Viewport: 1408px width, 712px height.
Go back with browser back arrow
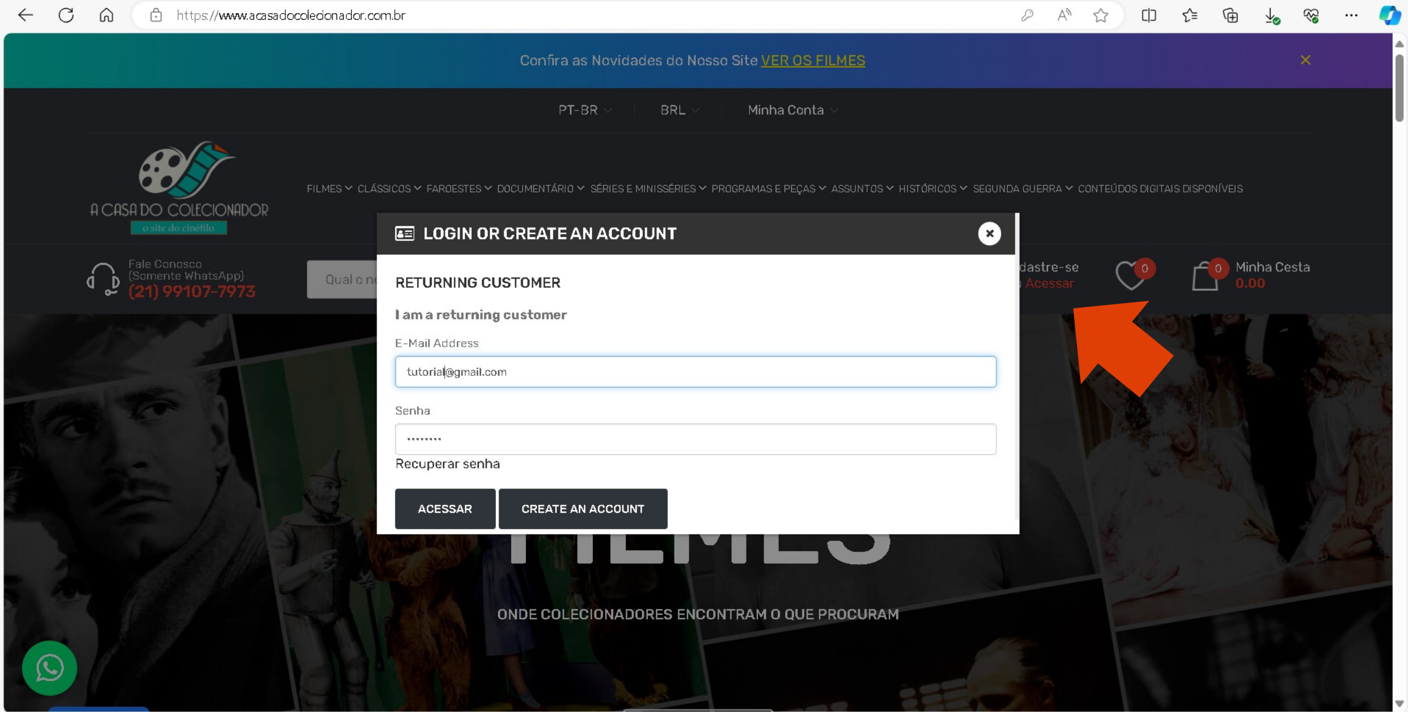[x=25, y=15]
